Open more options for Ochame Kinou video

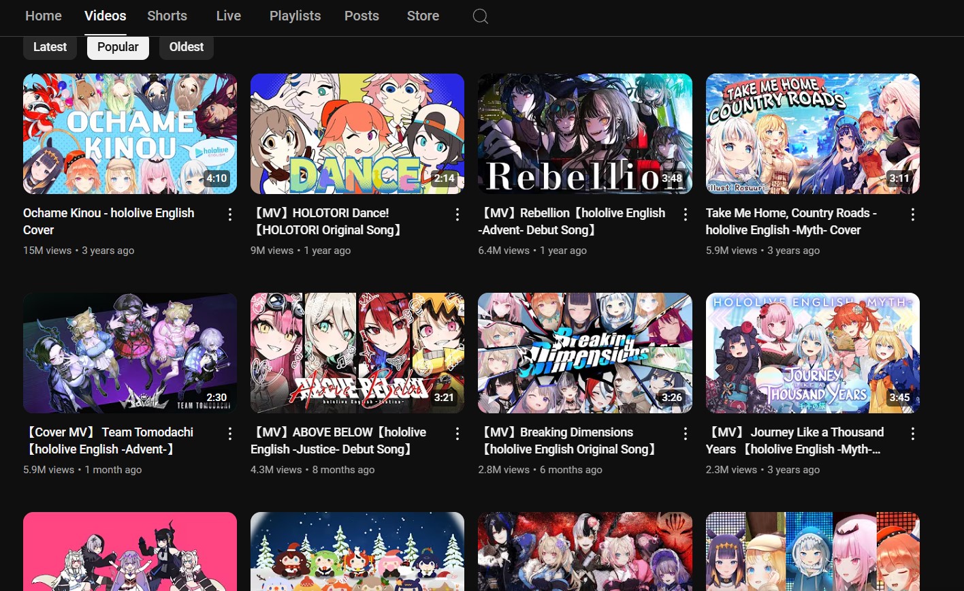[x=230, y=214]
